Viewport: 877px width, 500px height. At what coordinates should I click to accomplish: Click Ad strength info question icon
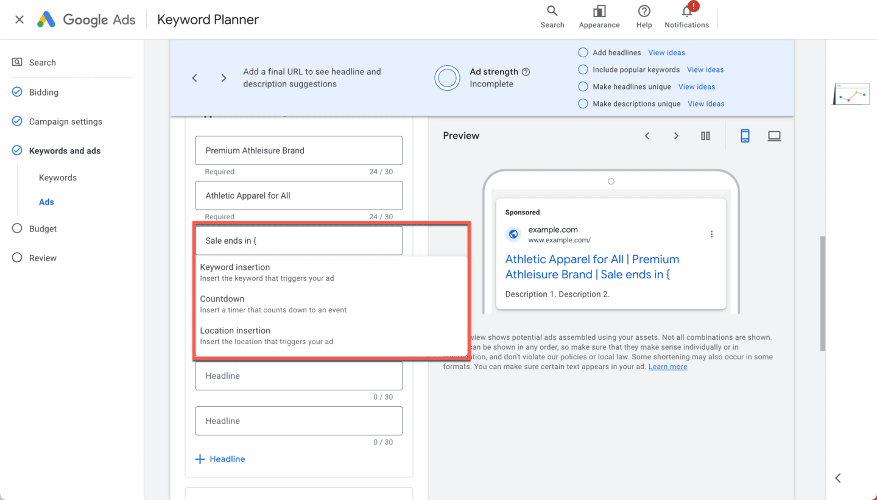point(526,72)
